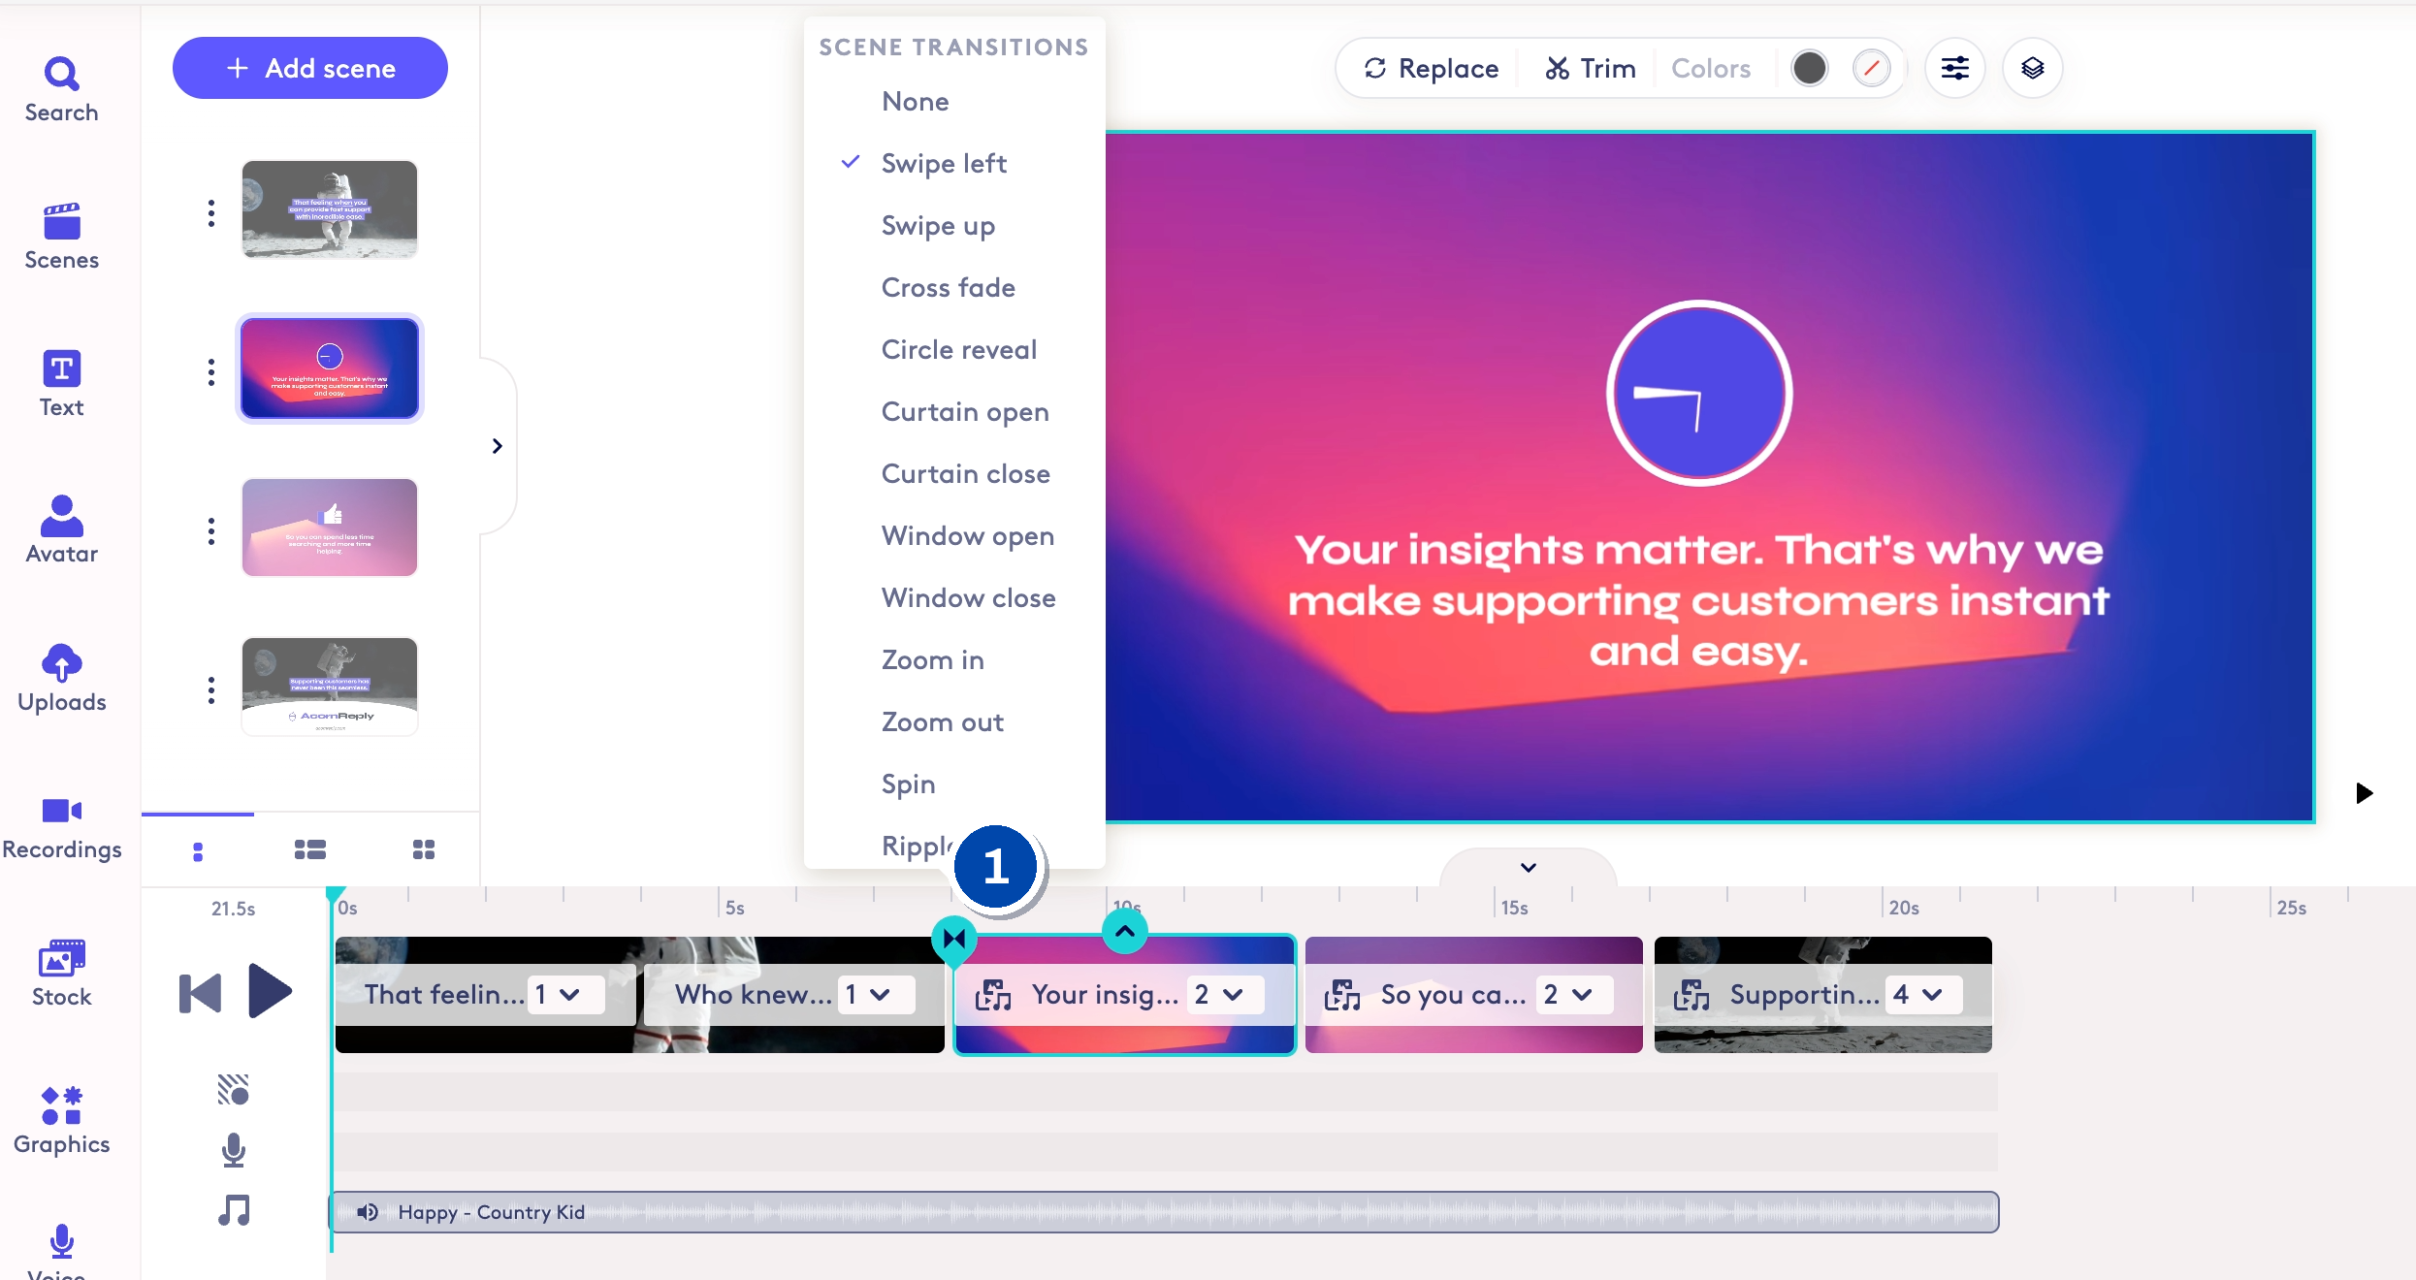This screenshot has width=2416, height=1280.
Task: Select the pink thumbs-up scene thumbnail
Action: [x=330, y=528]
